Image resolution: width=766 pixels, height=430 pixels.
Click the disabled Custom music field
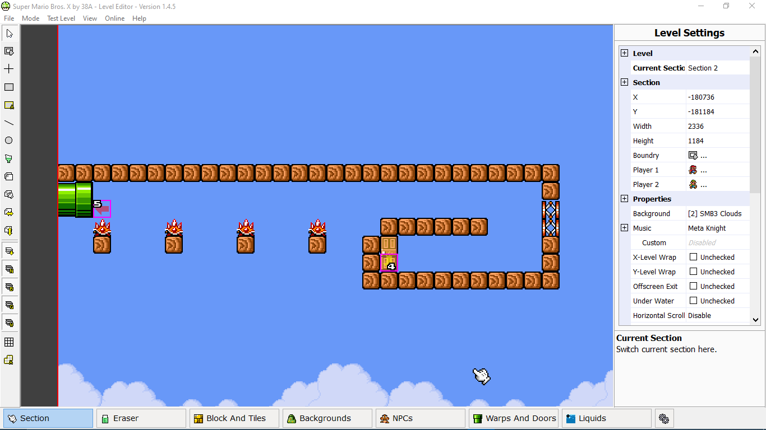[718, 242]
